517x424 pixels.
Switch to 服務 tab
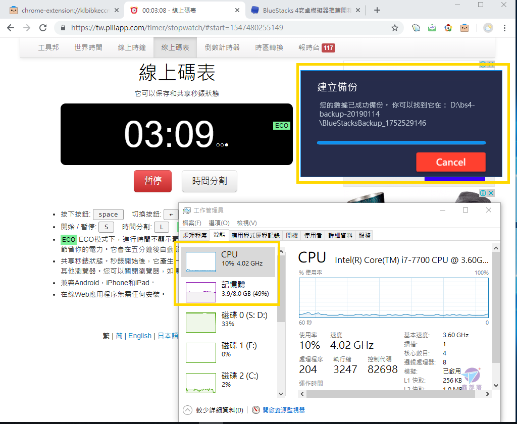[365, 235]
